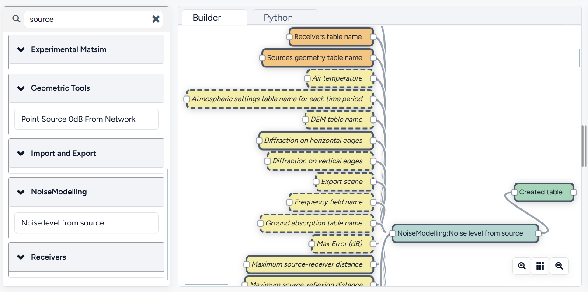Zoom in on the graph canvas
Viewport: 588px width, 292px height.
[x=559, y=266]
